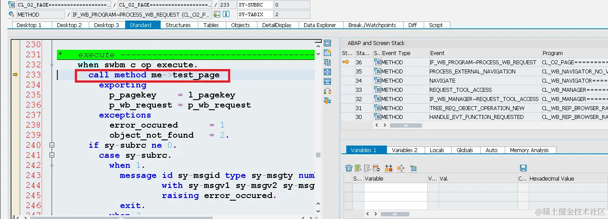
Task: Click the save (floppy disk) icon above the Variables table
Action: [x=523, y=168]
